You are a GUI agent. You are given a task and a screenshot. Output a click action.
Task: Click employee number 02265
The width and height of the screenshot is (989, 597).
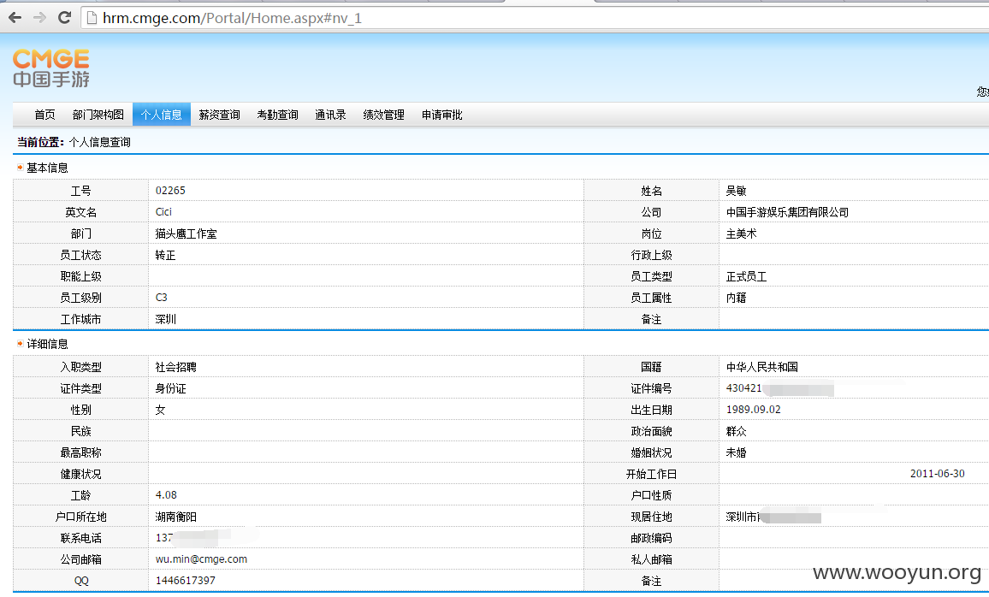(170, 191)
